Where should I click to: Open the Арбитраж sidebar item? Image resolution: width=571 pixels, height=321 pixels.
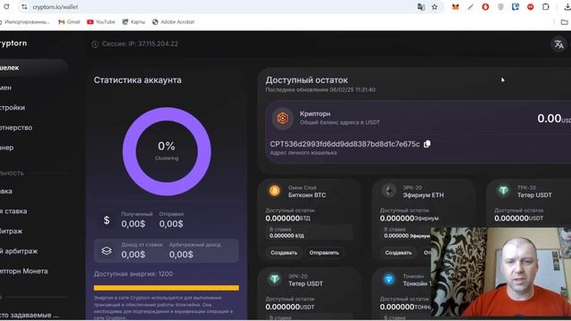pos(12,231)
